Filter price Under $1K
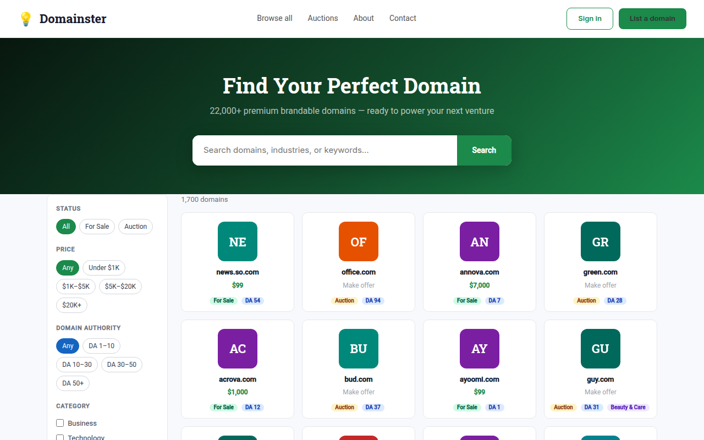 [x=104, y=268]
